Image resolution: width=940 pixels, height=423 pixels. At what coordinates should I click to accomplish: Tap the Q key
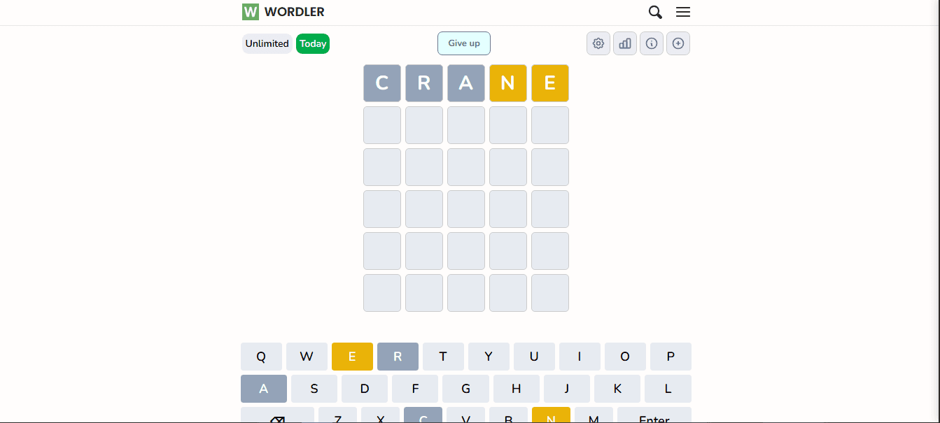click(x=261, y=357)
